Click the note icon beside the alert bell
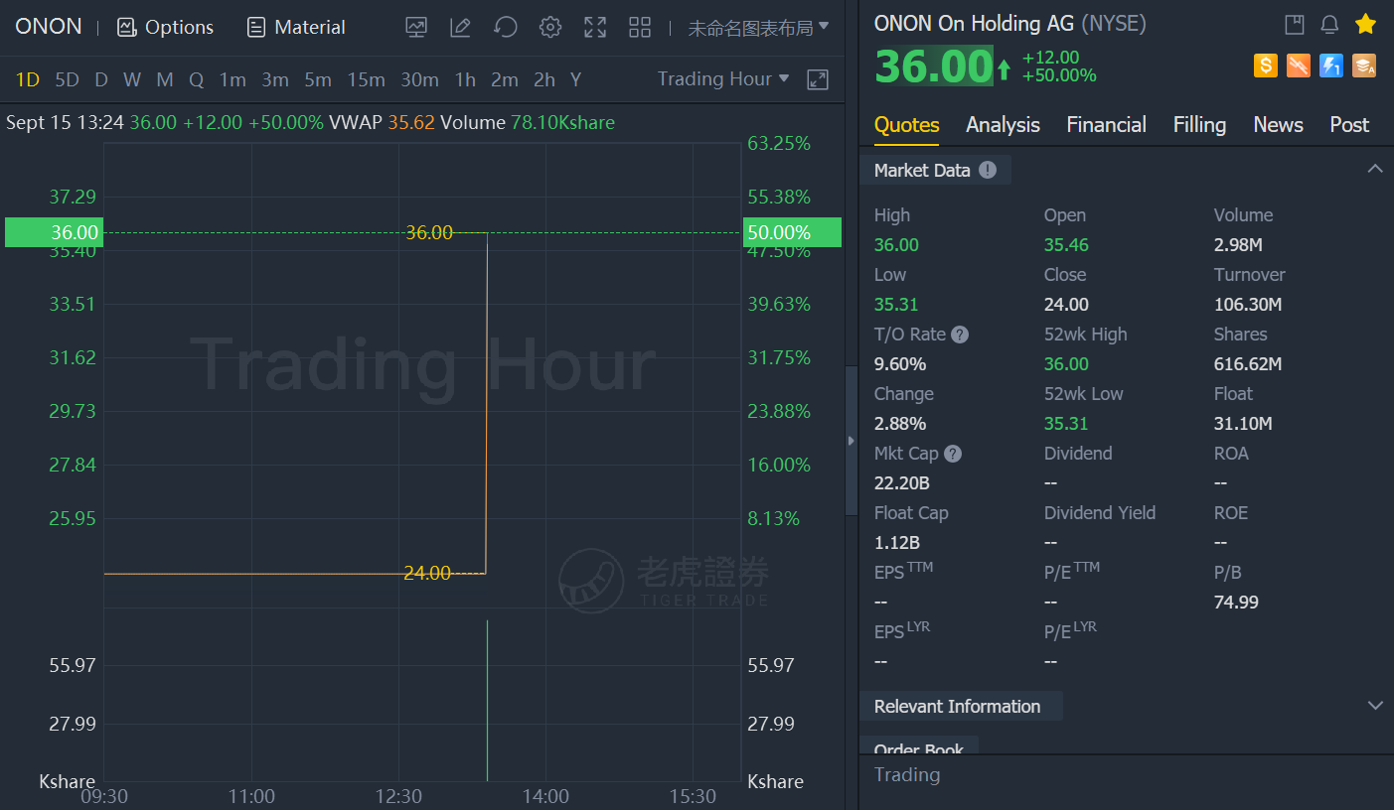This screenshot has width=1394, height=810. [x=1294, y=25]
